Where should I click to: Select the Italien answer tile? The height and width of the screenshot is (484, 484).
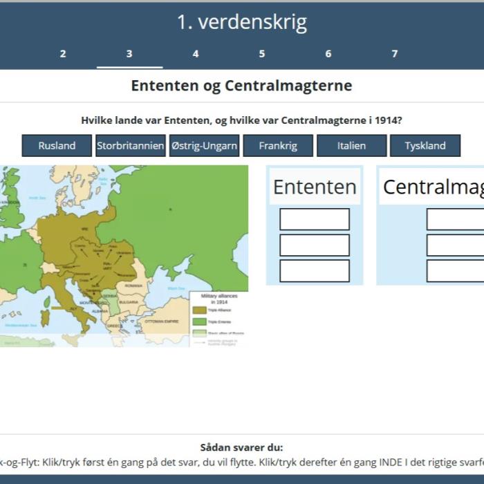coord(351,146)
